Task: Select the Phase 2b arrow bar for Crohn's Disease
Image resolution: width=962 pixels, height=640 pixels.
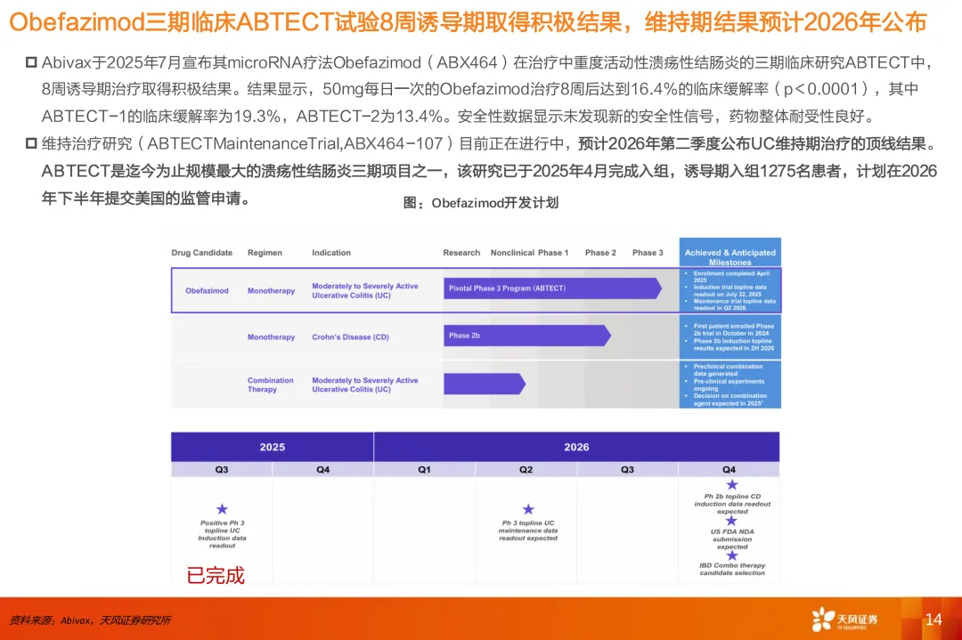Action: 527,336
